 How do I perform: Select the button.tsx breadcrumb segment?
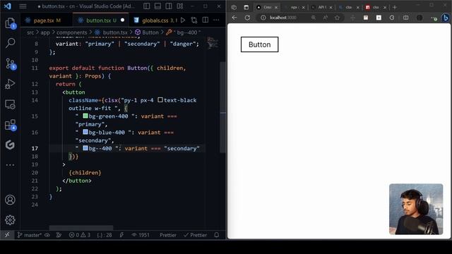tap(112, 32)
